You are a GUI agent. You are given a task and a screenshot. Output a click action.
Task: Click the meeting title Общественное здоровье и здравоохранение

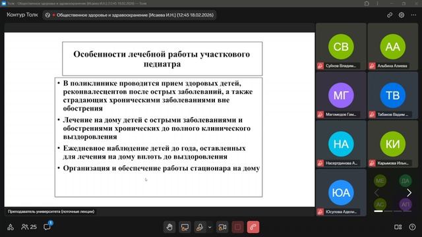[135, 15]
